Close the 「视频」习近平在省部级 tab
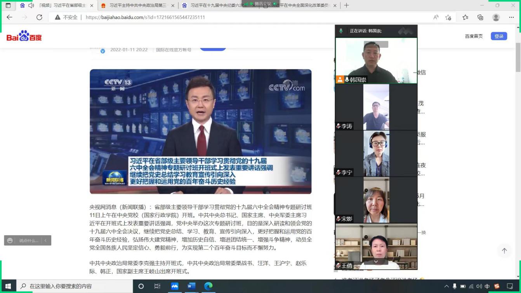 (x=92, y=5)
